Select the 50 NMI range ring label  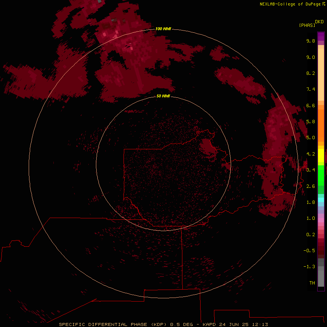click(163, 96)
